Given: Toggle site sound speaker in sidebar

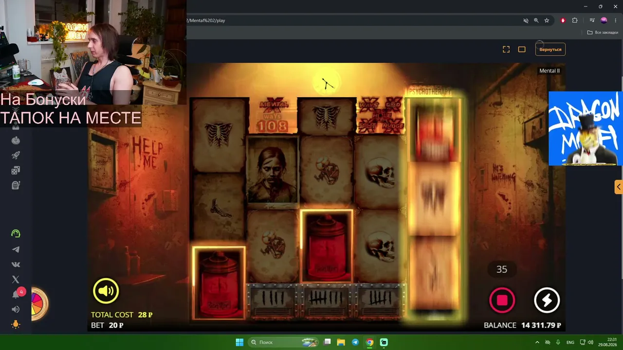Looking at the screenshot, I should [x=16, y=309].
